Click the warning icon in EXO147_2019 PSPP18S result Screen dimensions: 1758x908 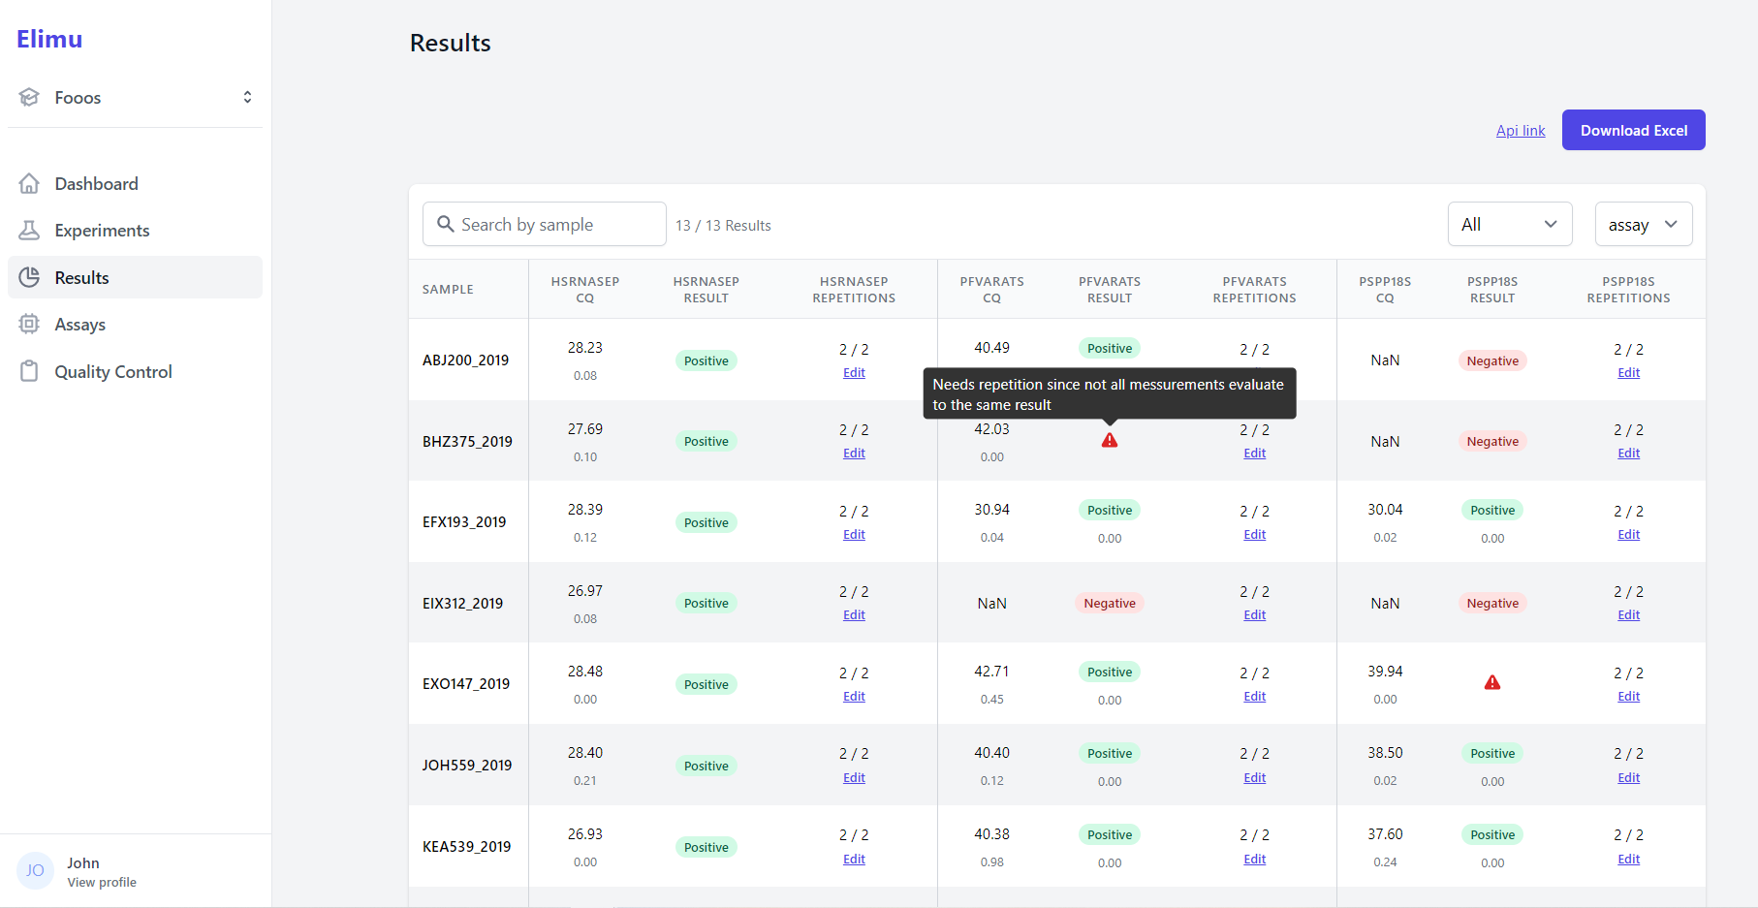coord(1492,682)
